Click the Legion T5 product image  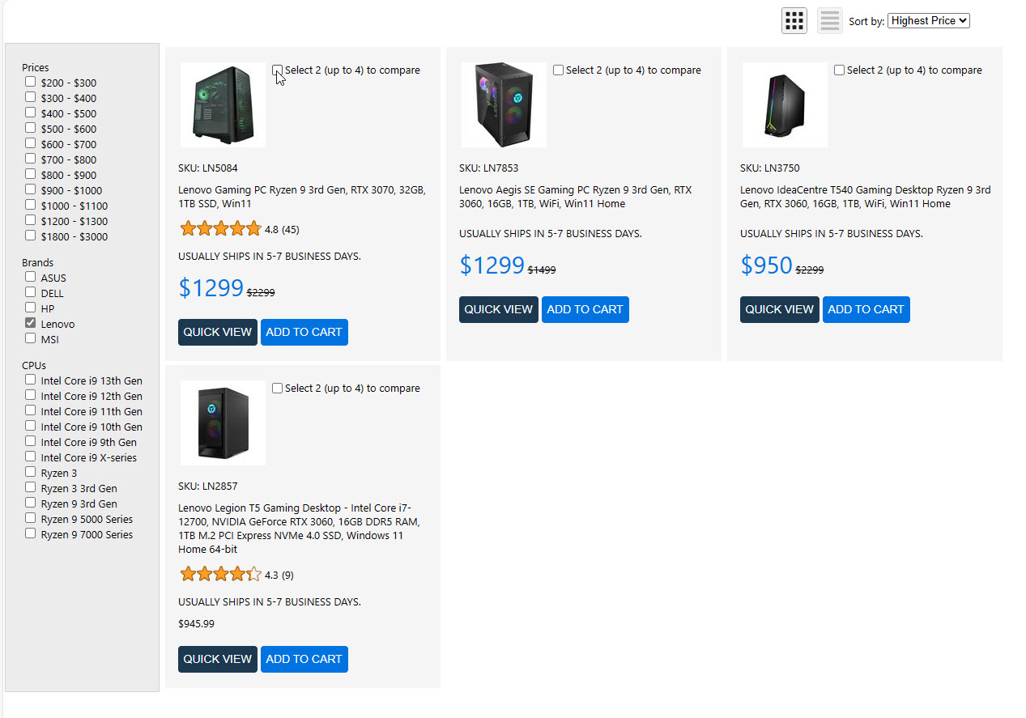click(x=223, y=423)
